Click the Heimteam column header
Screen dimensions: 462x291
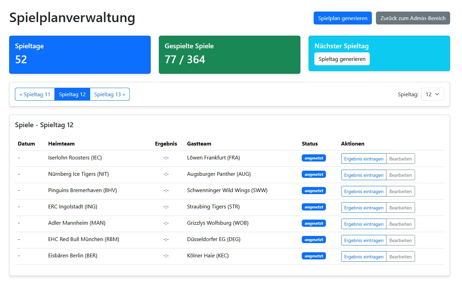pos(61,143)
